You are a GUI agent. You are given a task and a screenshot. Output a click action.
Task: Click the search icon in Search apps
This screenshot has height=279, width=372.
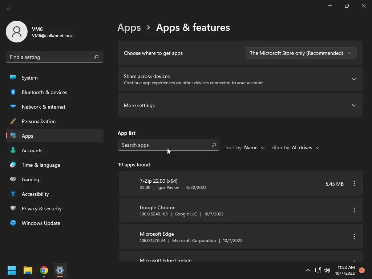point(214,145)
